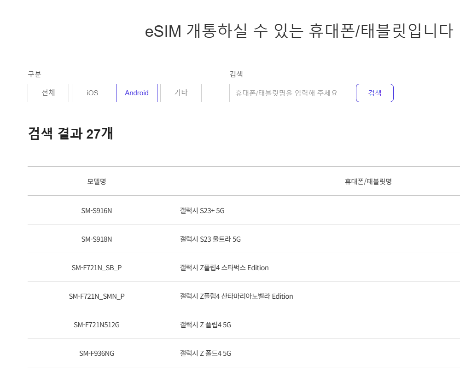Click the 구분 label

35,74
